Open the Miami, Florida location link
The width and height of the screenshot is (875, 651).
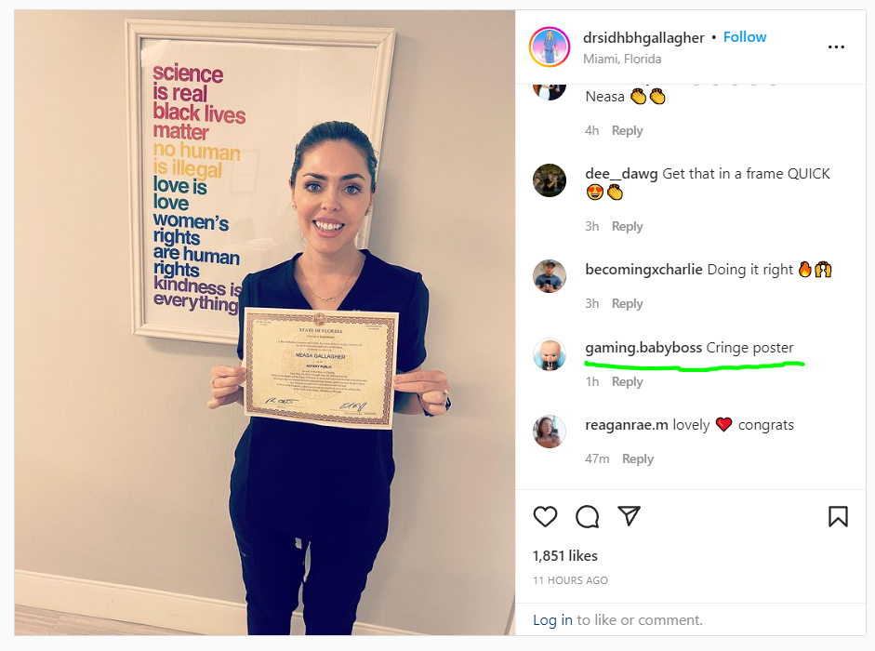click(622, 59)
